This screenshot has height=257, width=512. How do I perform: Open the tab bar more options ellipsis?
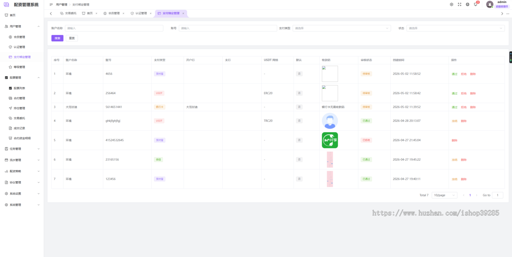coord(508,14)
